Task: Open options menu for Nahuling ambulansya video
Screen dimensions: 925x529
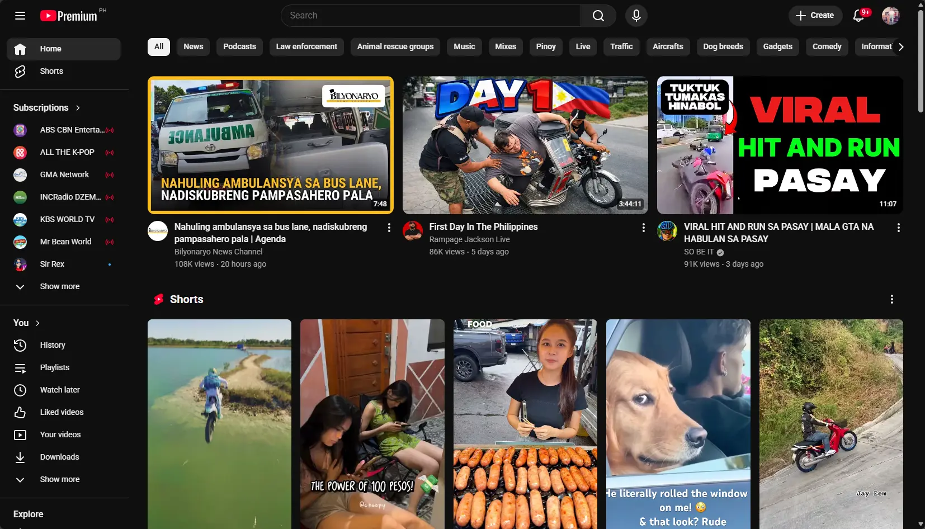Action: tap(389, 228)
